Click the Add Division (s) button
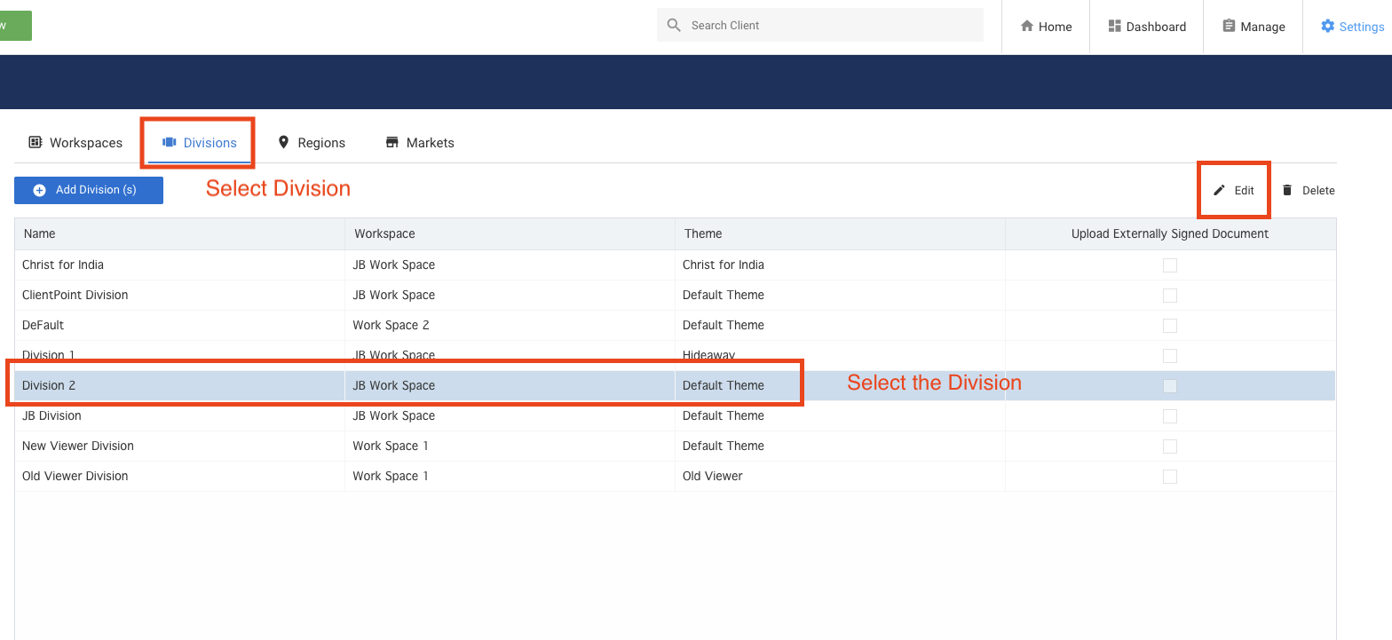Image resolution: width=1392 pixels, height=640 pixels. tap(89, 190)
